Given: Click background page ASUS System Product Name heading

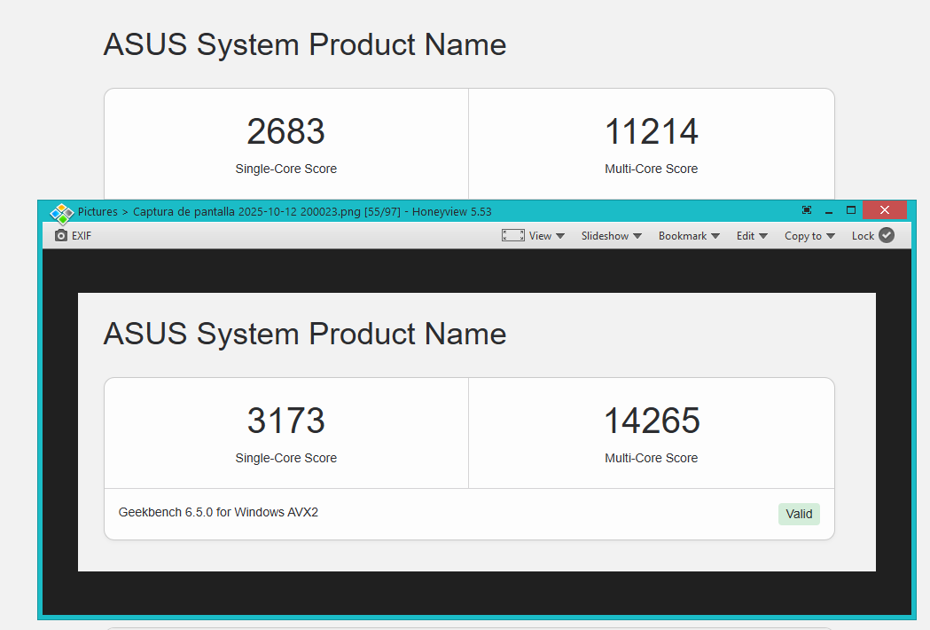Looking at the screenshot, I should [305, 44].
